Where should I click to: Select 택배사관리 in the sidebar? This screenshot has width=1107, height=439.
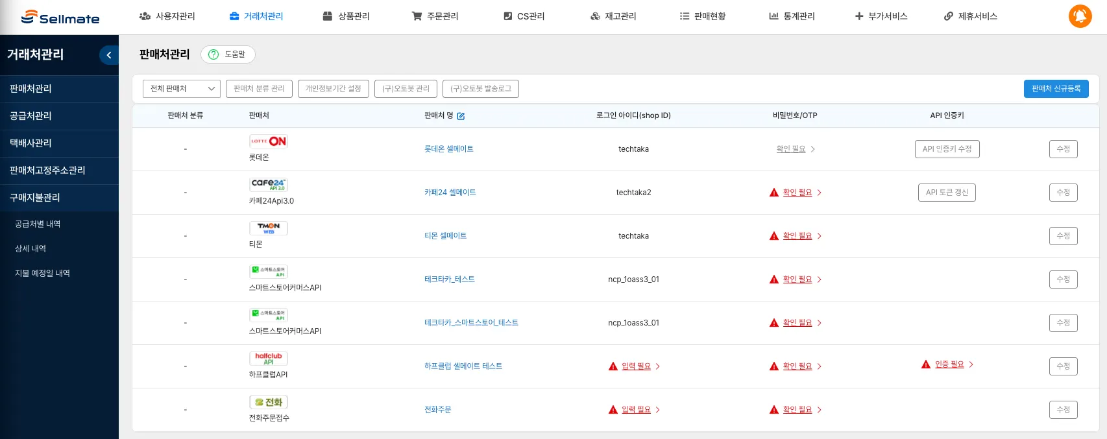[59, 143]
